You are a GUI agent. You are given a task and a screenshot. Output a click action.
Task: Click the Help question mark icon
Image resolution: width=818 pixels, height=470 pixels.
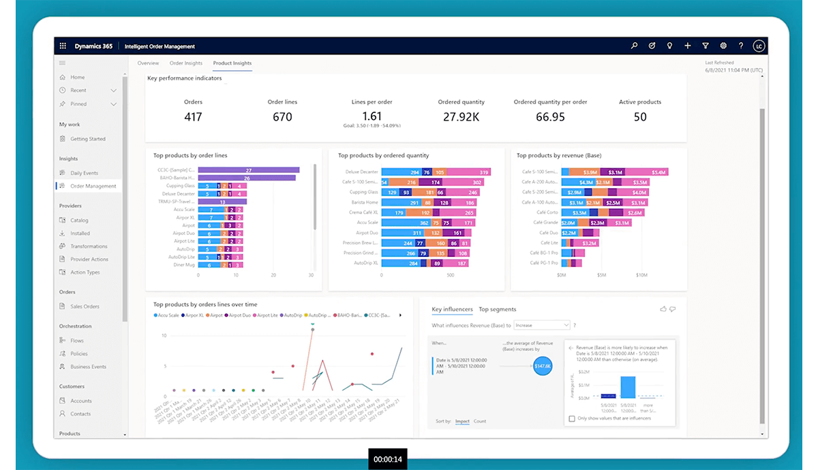tap(741, 46)
